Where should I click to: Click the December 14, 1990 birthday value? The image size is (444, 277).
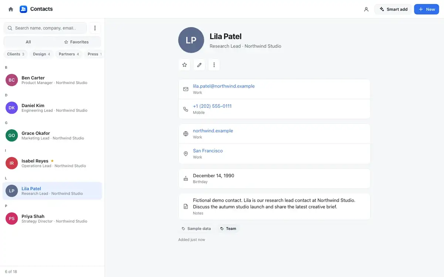213,176
